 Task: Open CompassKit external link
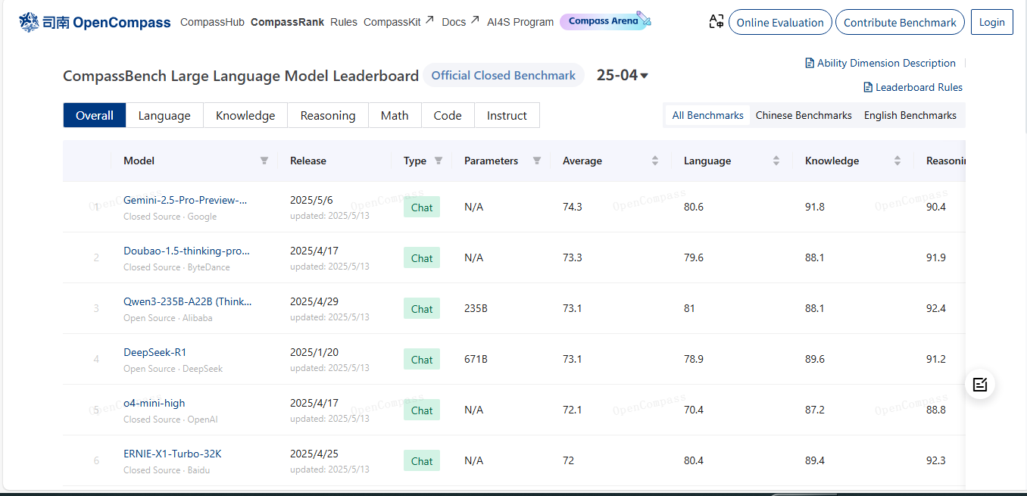click(398, 22)
